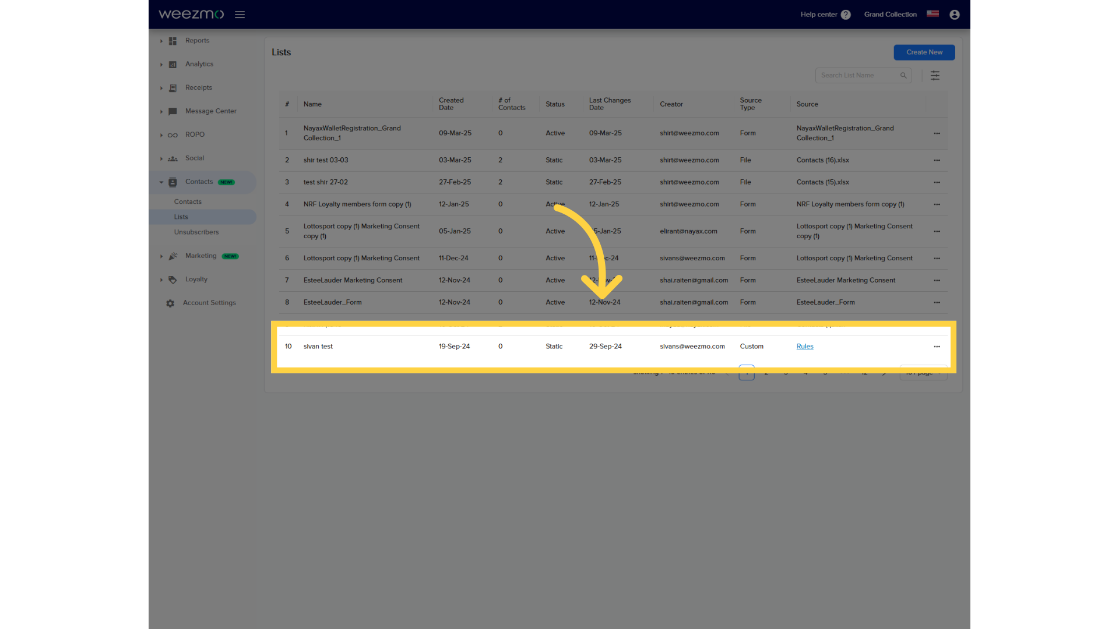Click the Reports dashboard icon in sidebar
Screen dimensions: 1119x629
[x=173, y=41]
